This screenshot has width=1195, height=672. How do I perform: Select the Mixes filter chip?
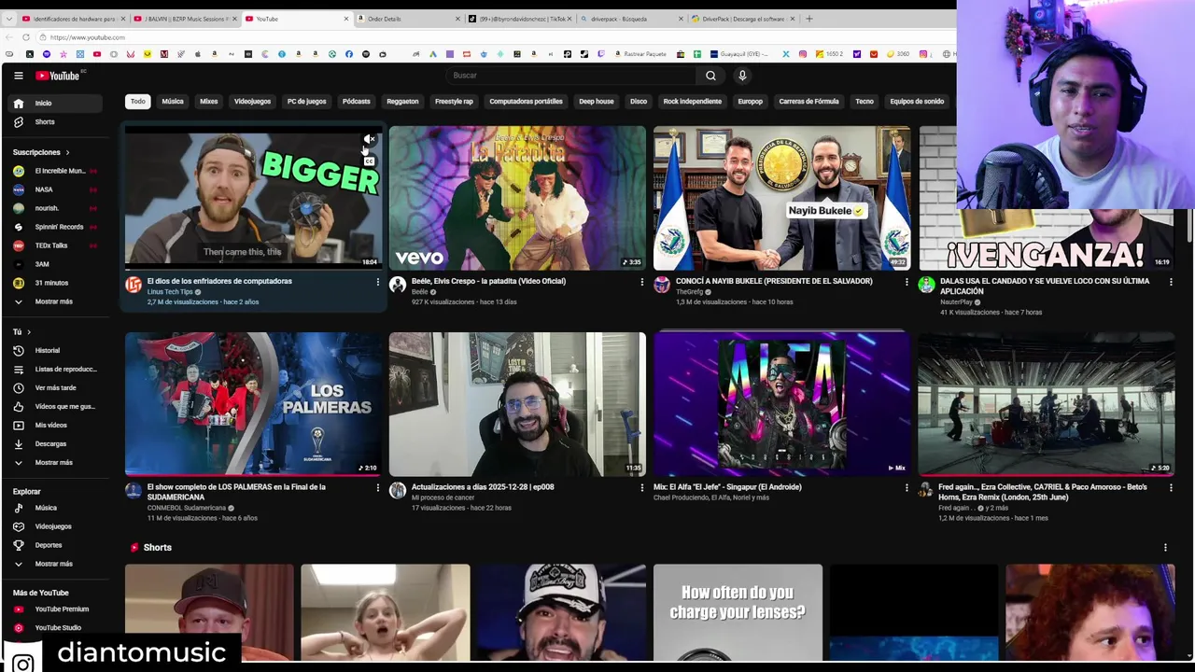(x=209, y=101)
